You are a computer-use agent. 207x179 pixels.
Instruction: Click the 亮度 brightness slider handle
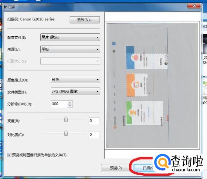[x=66, y=120]
